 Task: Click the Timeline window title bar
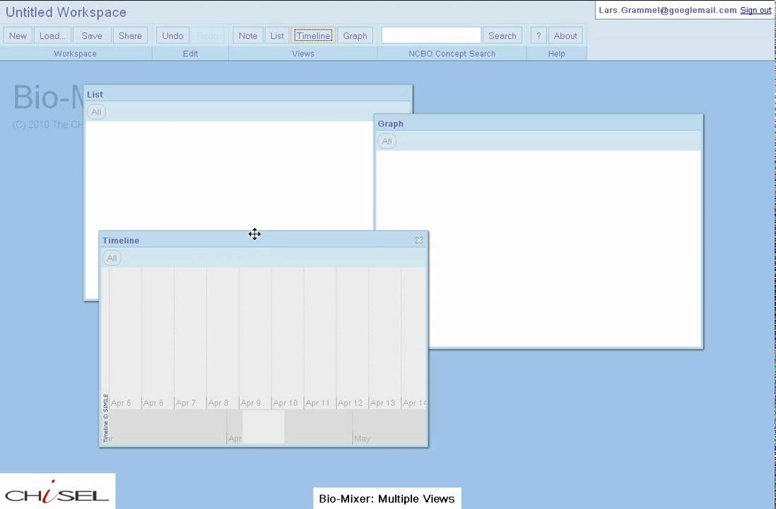[264, 240]
